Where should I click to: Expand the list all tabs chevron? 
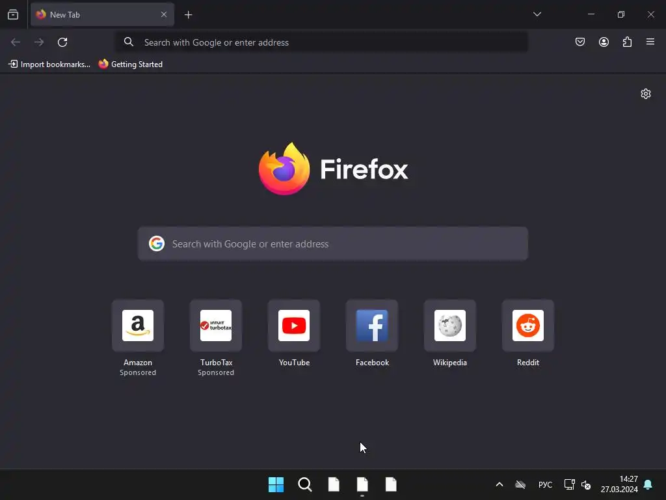tap(537, 14)
